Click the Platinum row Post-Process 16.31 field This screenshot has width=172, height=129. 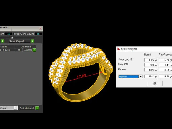[x=166, y=70]
